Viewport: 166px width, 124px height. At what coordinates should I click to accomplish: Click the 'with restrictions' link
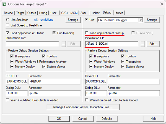point(43,20)
